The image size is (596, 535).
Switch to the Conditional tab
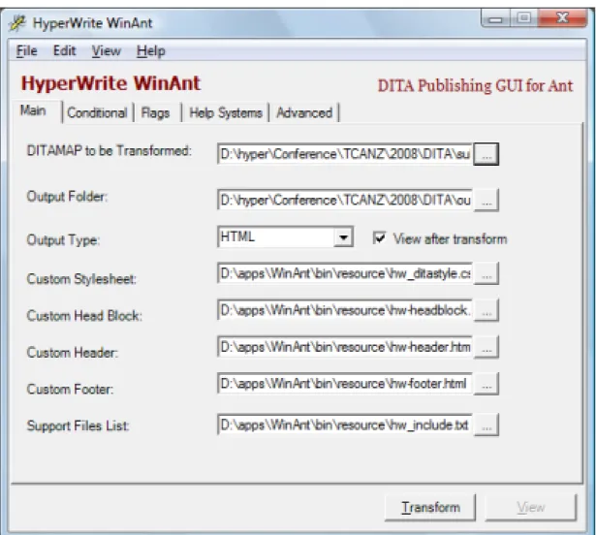(x=97, y=113)
